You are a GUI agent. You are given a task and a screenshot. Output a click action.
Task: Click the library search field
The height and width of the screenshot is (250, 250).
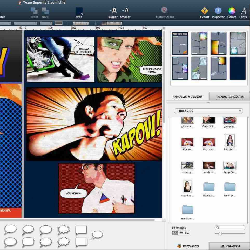(x=231, y=228)
